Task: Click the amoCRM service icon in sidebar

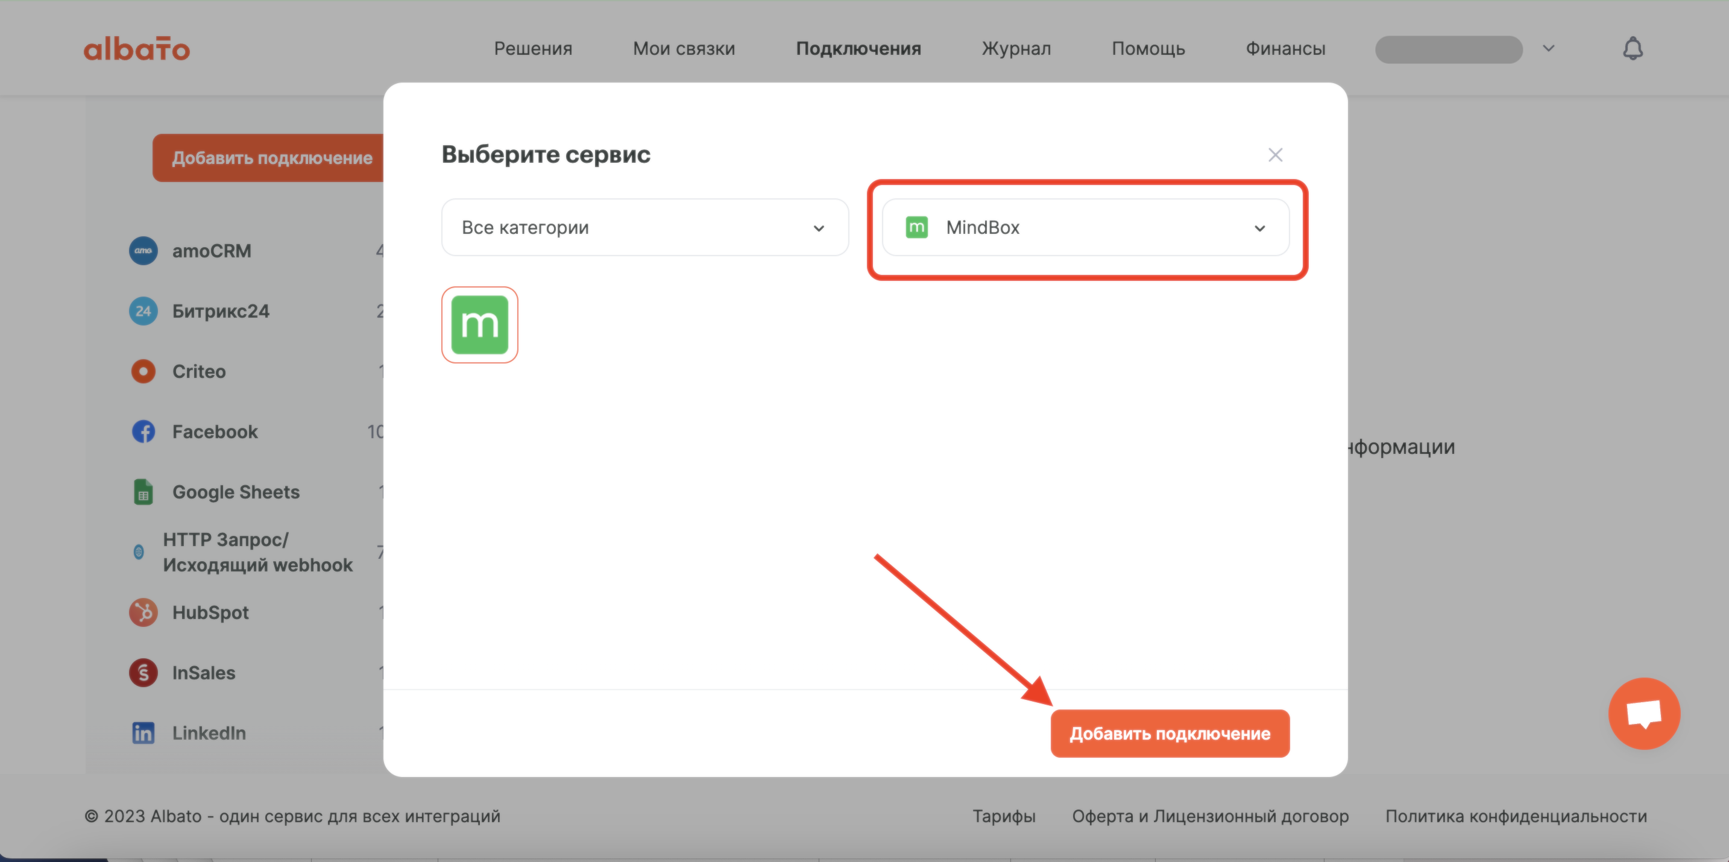Action: pyautogui.click(x=143, y=251)
